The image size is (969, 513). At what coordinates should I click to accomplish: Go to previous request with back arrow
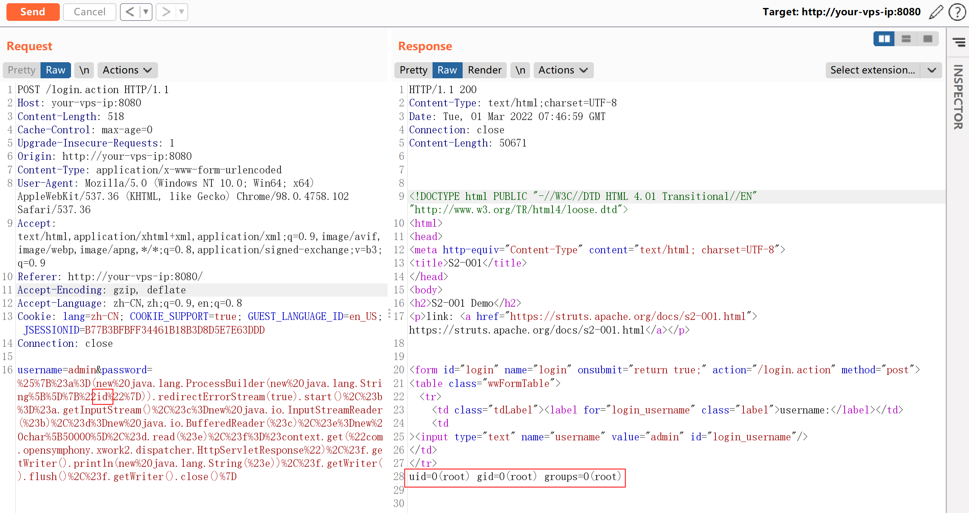(x=130, y=12)
